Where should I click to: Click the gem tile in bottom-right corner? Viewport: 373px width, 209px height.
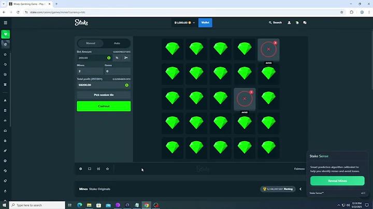tap(268, 148)
